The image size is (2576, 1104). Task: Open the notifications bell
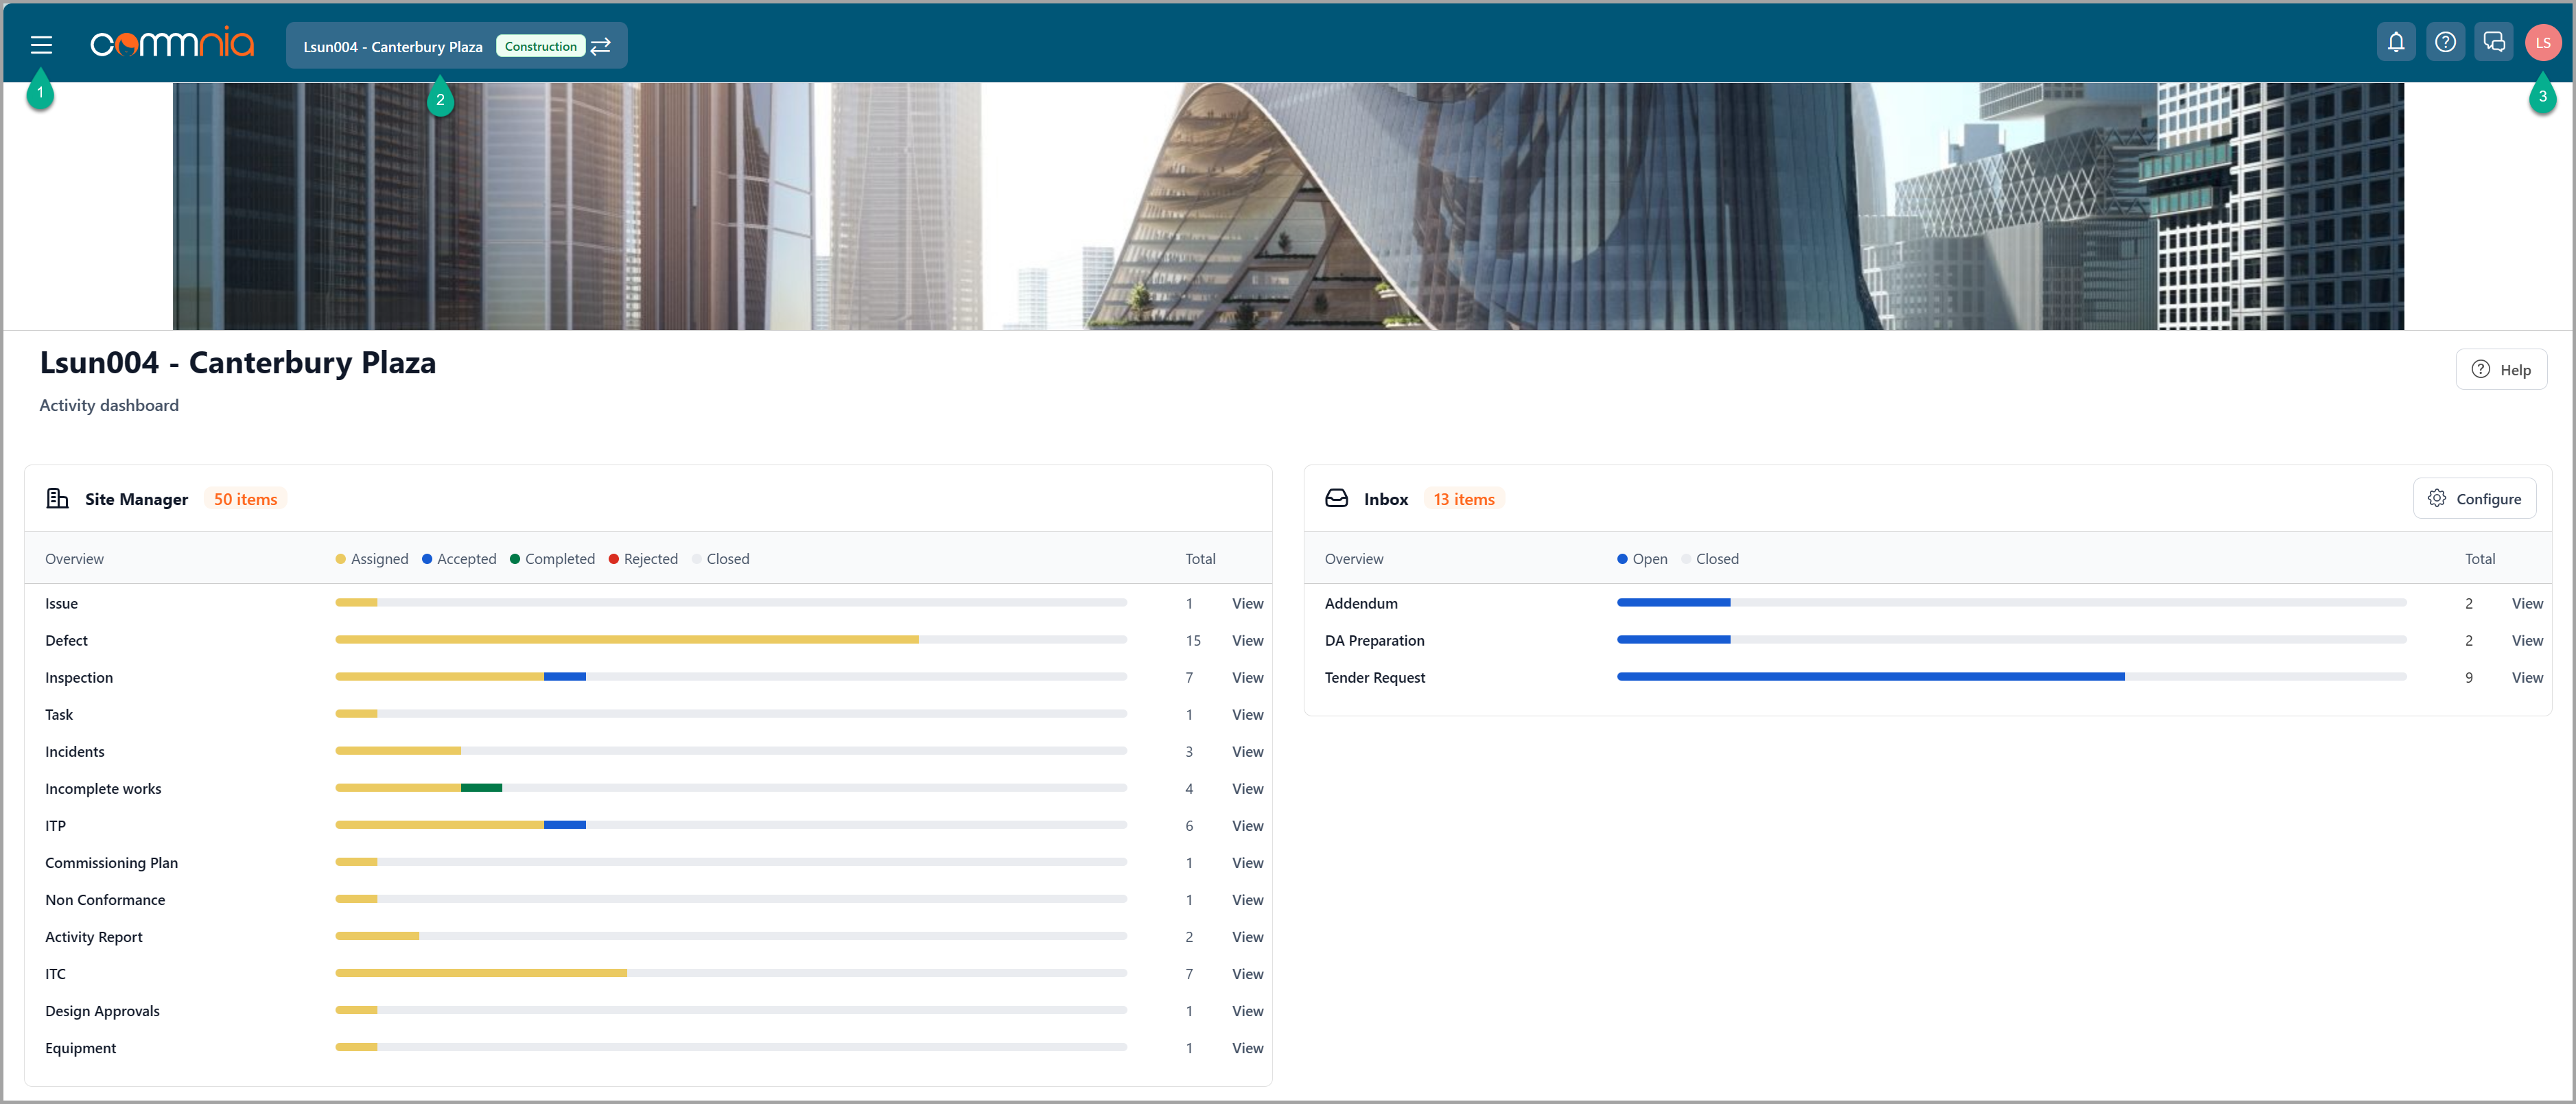(x=2395, y=43)
